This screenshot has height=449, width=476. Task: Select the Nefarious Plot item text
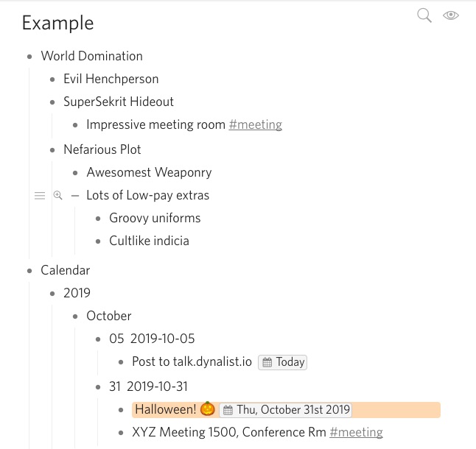point(102,149)
